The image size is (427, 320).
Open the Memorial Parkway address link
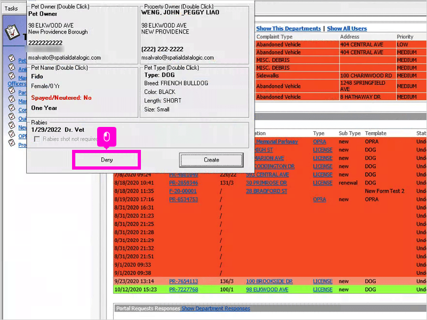click(x=276, y=142)
